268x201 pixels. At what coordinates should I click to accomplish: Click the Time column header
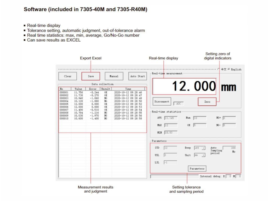click(128, 89)
